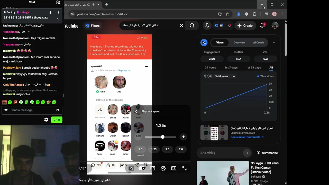
Task: Open the vidIQ alerts bell with red dot
Action: pos(229,25)
